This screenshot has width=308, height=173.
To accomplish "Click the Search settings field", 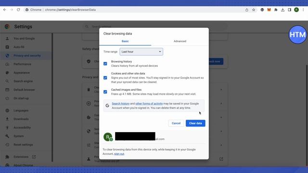I will click(x=155, y=26).
